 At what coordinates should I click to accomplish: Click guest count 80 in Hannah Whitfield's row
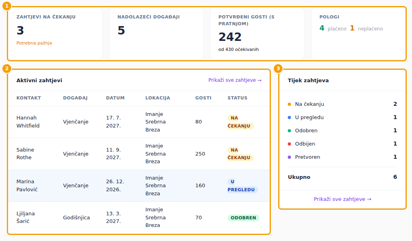[198, 122]
